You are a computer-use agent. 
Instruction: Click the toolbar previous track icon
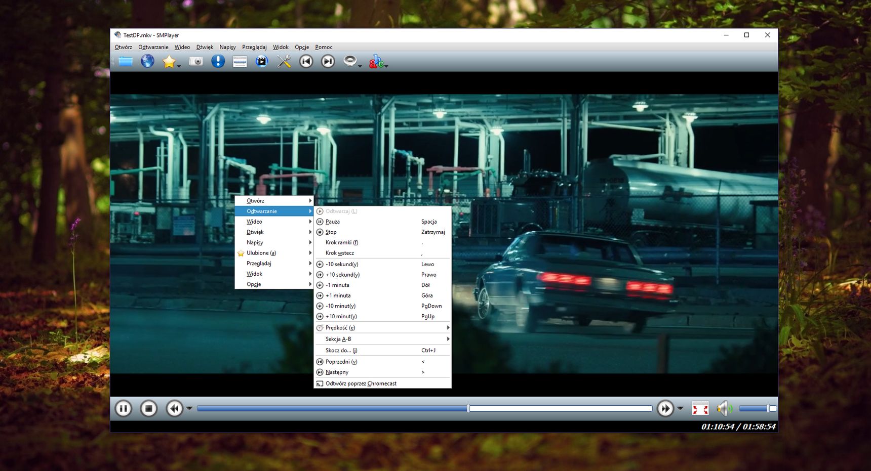[x=306, y=62]
